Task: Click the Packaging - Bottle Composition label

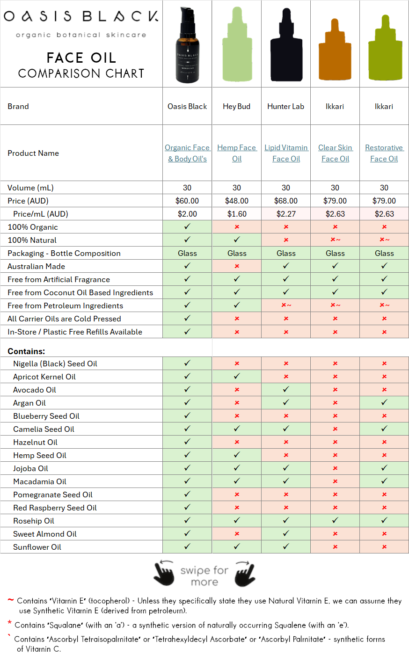Action: [64, 253]
